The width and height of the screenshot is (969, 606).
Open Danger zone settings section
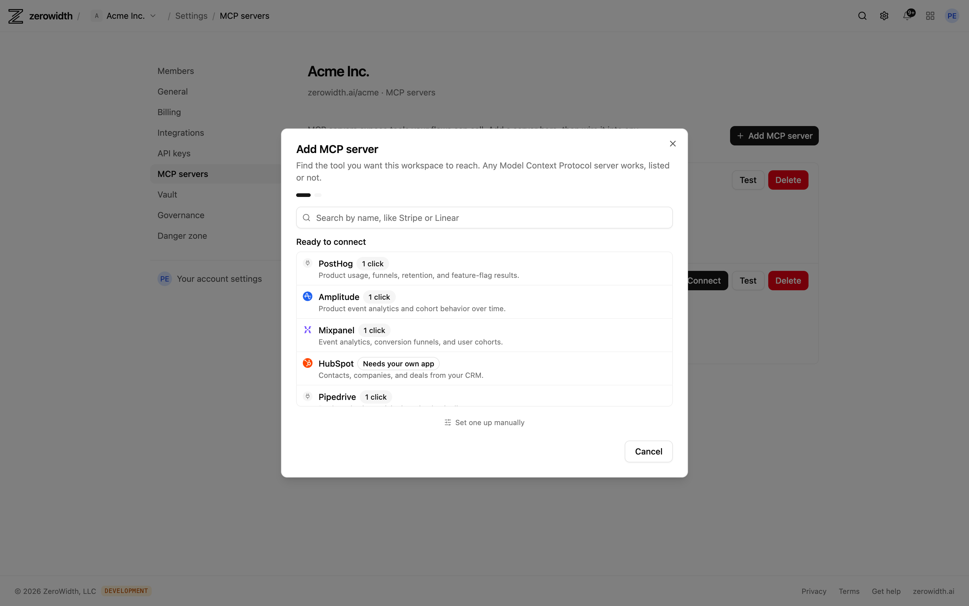[x=182, y=236]
